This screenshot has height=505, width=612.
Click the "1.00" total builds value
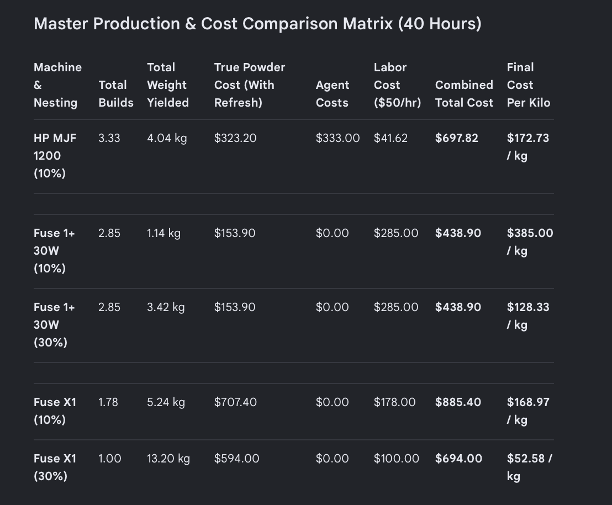tap(110, 459)
